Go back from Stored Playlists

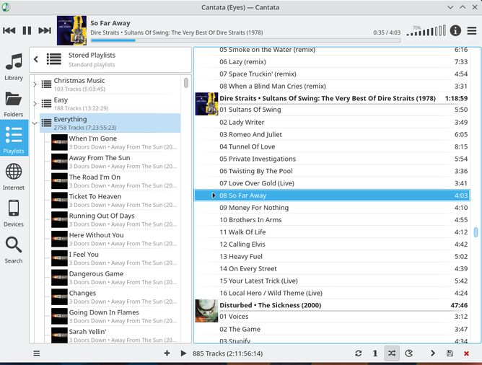[36, 59]
